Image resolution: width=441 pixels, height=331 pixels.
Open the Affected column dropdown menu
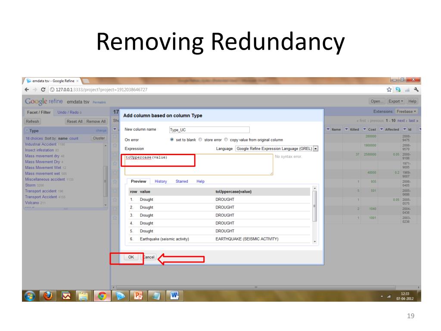coord(382,129)
